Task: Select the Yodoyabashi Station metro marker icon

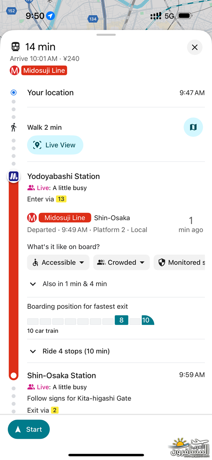Action: tap(13, 177)
